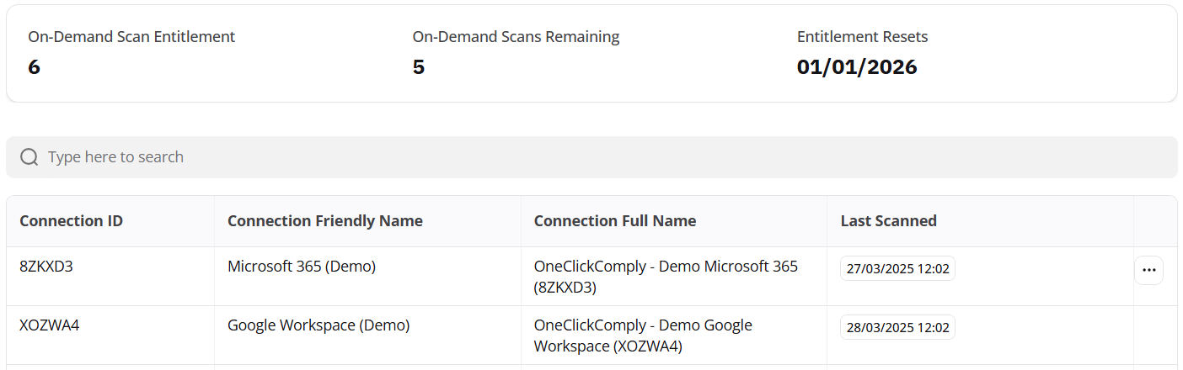Screen dimensions: 1183x370
Task: Click the OneClickComply Demo Microsoft 365 full name
Action: tap(666, 276)
